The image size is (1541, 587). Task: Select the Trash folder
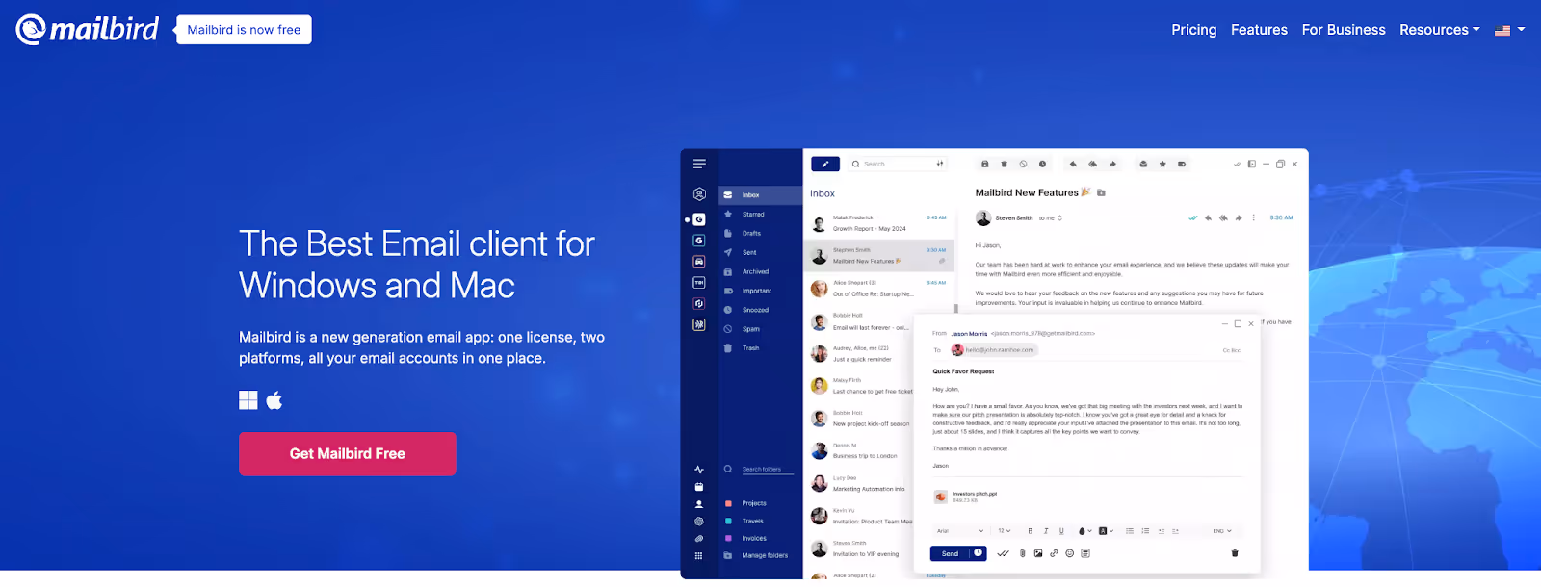click(761, 348)
